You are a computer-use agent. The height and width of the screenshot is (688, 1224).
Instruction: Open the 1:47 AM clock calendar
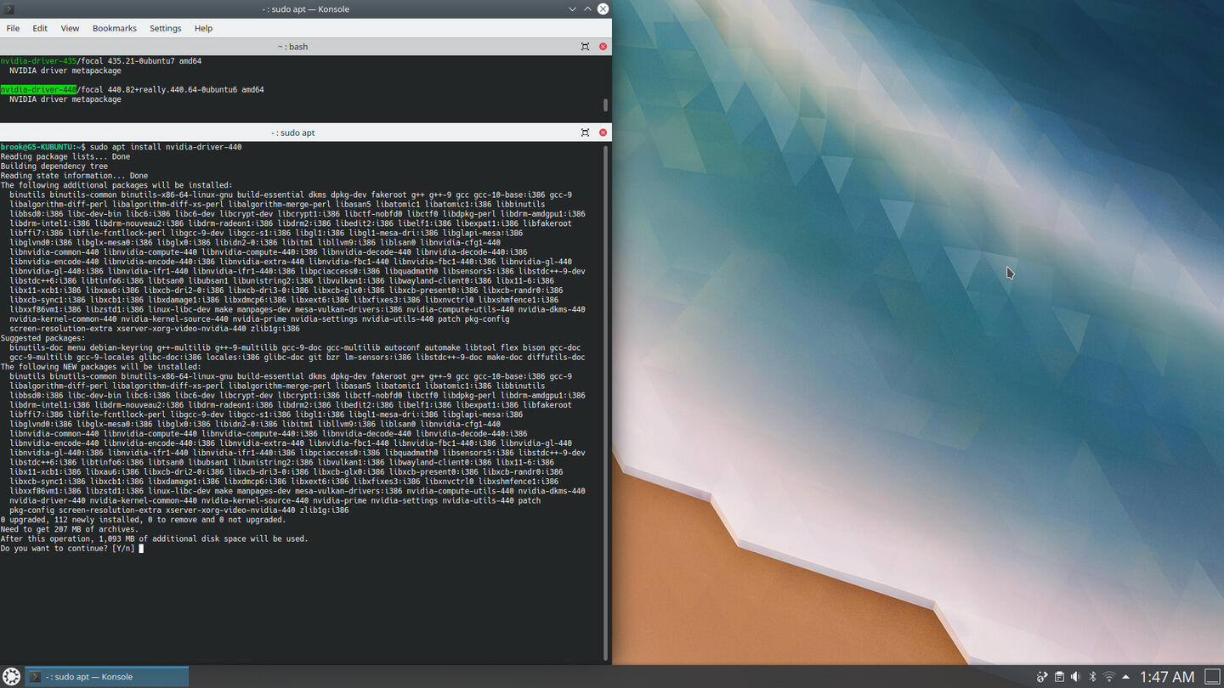pos(1167,677)
